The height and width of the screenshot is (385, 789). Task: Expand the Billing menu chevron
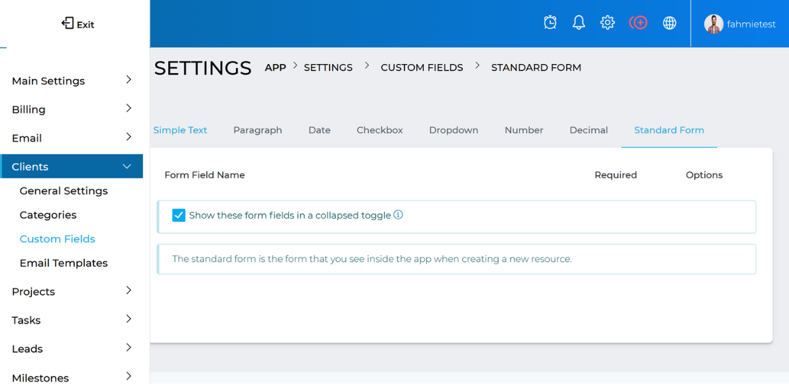[x=129, y=108]
